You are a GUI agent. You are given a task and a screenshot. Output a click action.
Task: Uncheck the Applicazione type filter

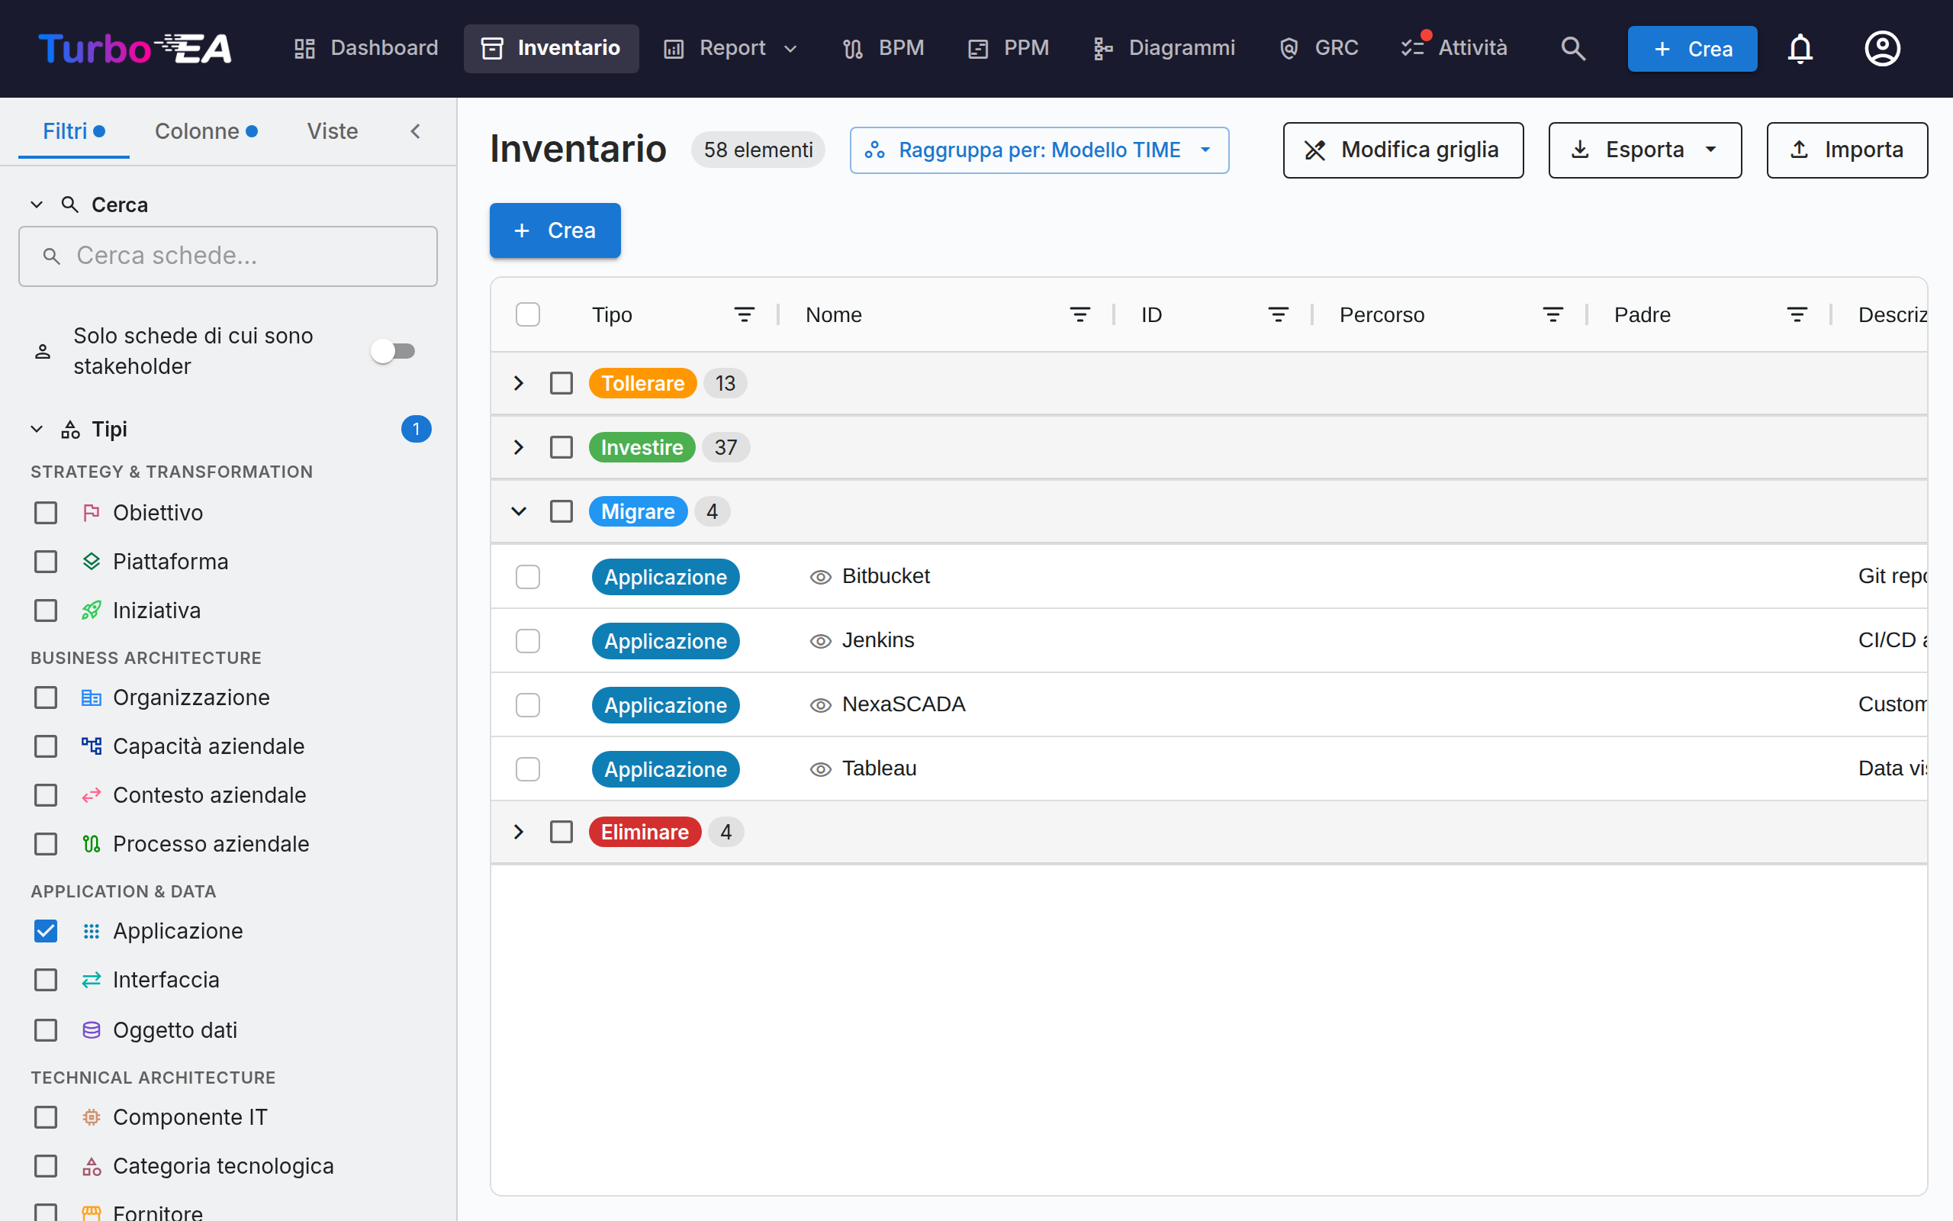(46, 931)
